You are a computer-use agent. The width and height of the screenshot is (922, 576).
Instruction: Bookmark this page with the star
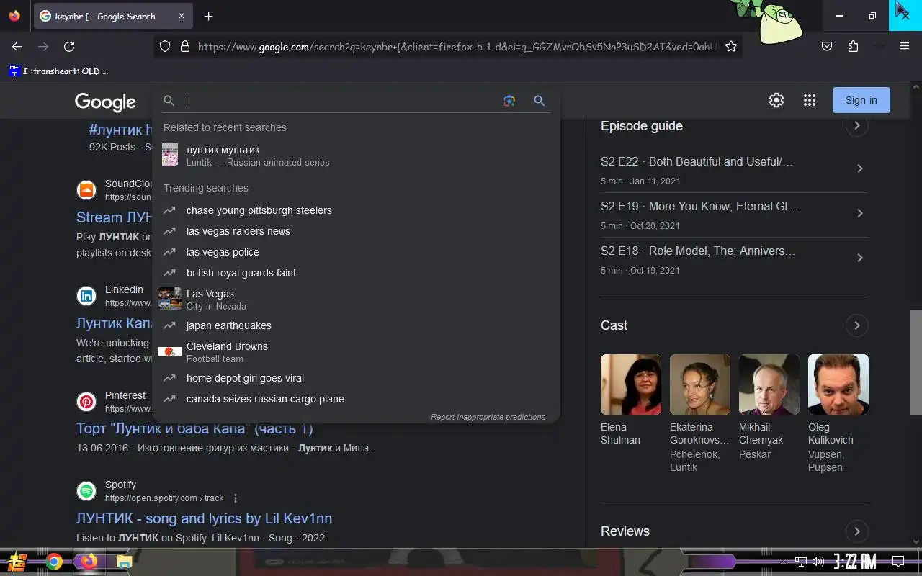pos(731,46)
